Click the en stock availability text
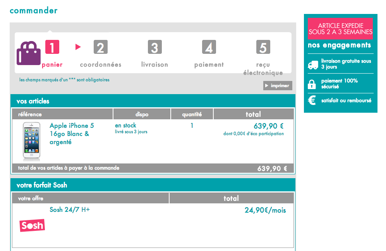The height and width of the screenshot is (251, 386). coord(125,125)
